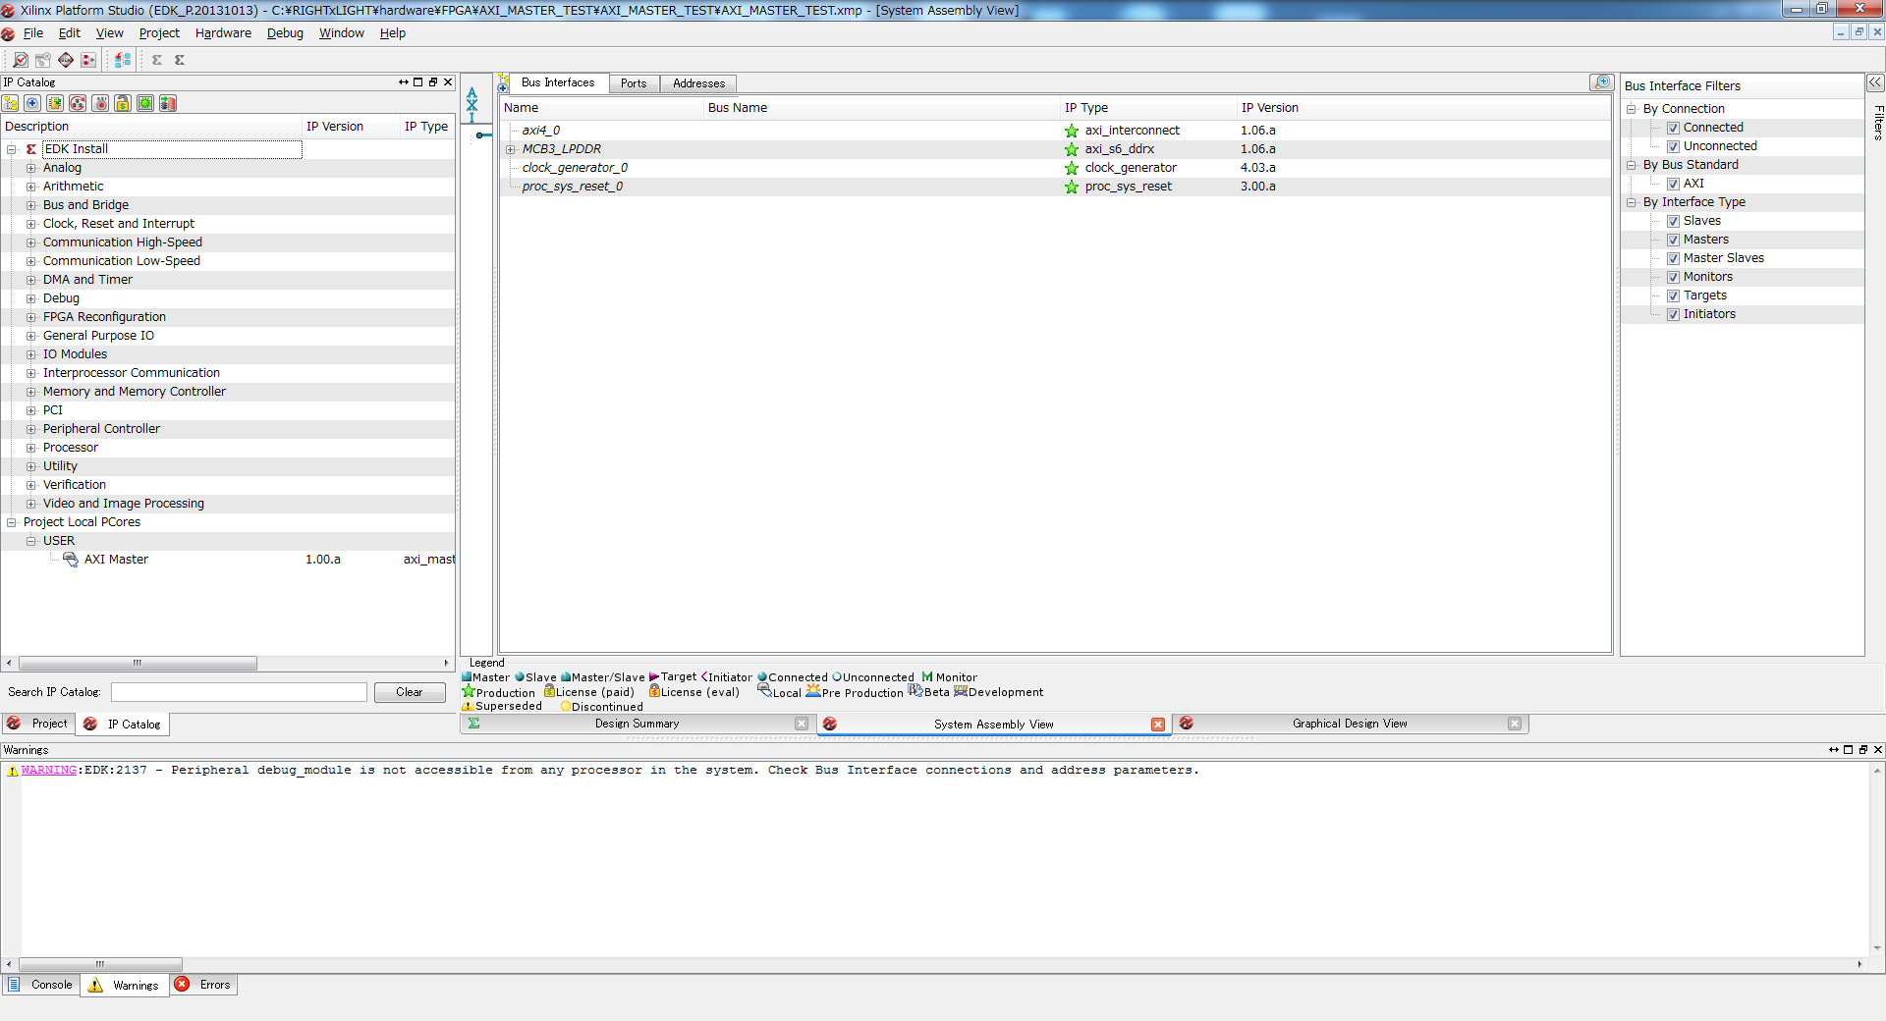Toggle the Master Slaves checkbox

tap(1673, 259)
